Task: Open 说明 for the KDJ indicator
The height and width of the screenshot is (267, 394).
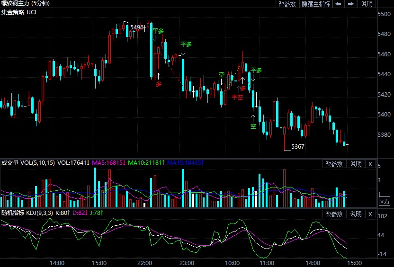Action: click(x=356, y=214)
